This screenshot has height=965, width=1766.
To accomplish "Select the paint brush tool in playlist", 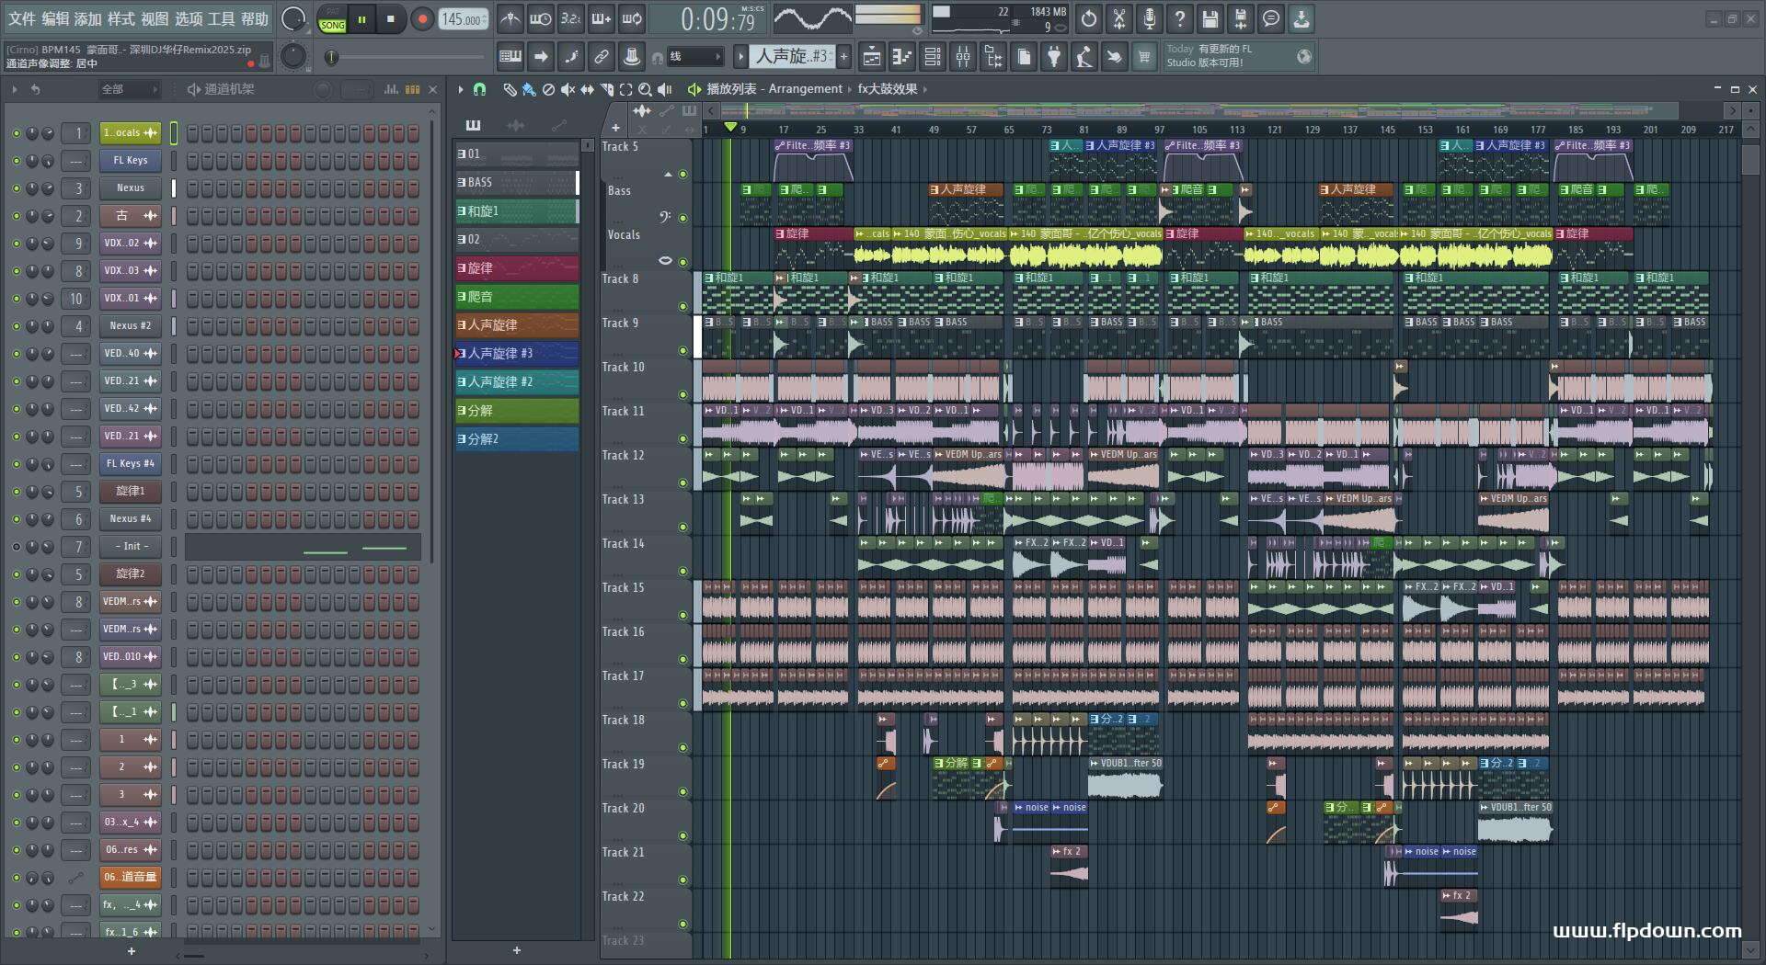I will (x=529, y=89).
